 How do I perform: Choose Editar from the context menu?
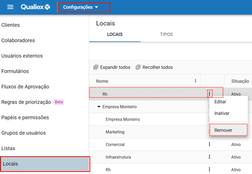coord(220,102)
